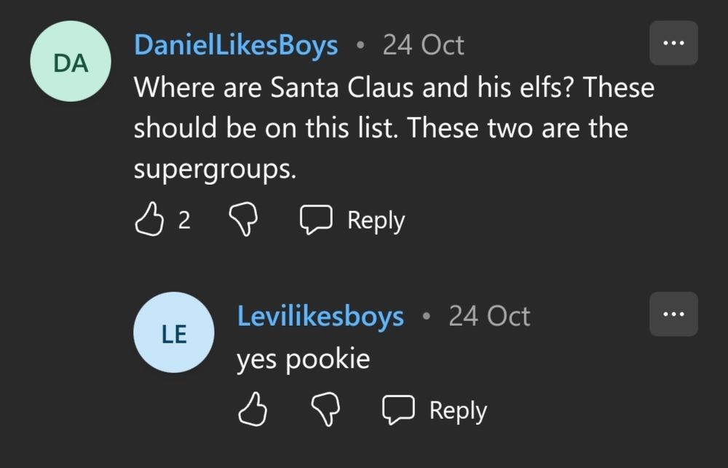Viewport: 728px width, 468px height.
Task: Open more options menu for DanielLikesBoys' comment
Action: coord(673,43)
